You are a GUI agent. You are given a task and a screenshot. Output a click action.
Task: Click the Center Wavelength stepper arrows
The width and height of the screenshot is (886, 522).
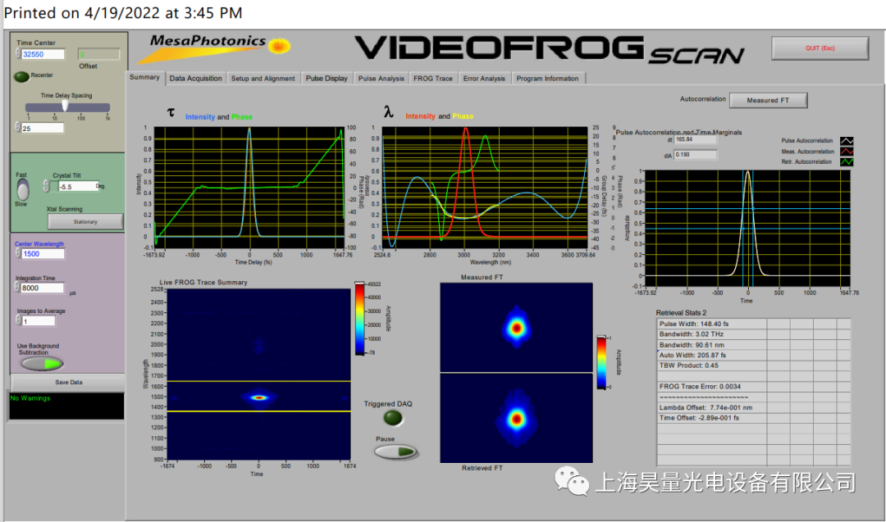pyautogui.click(x=17, y=253)
